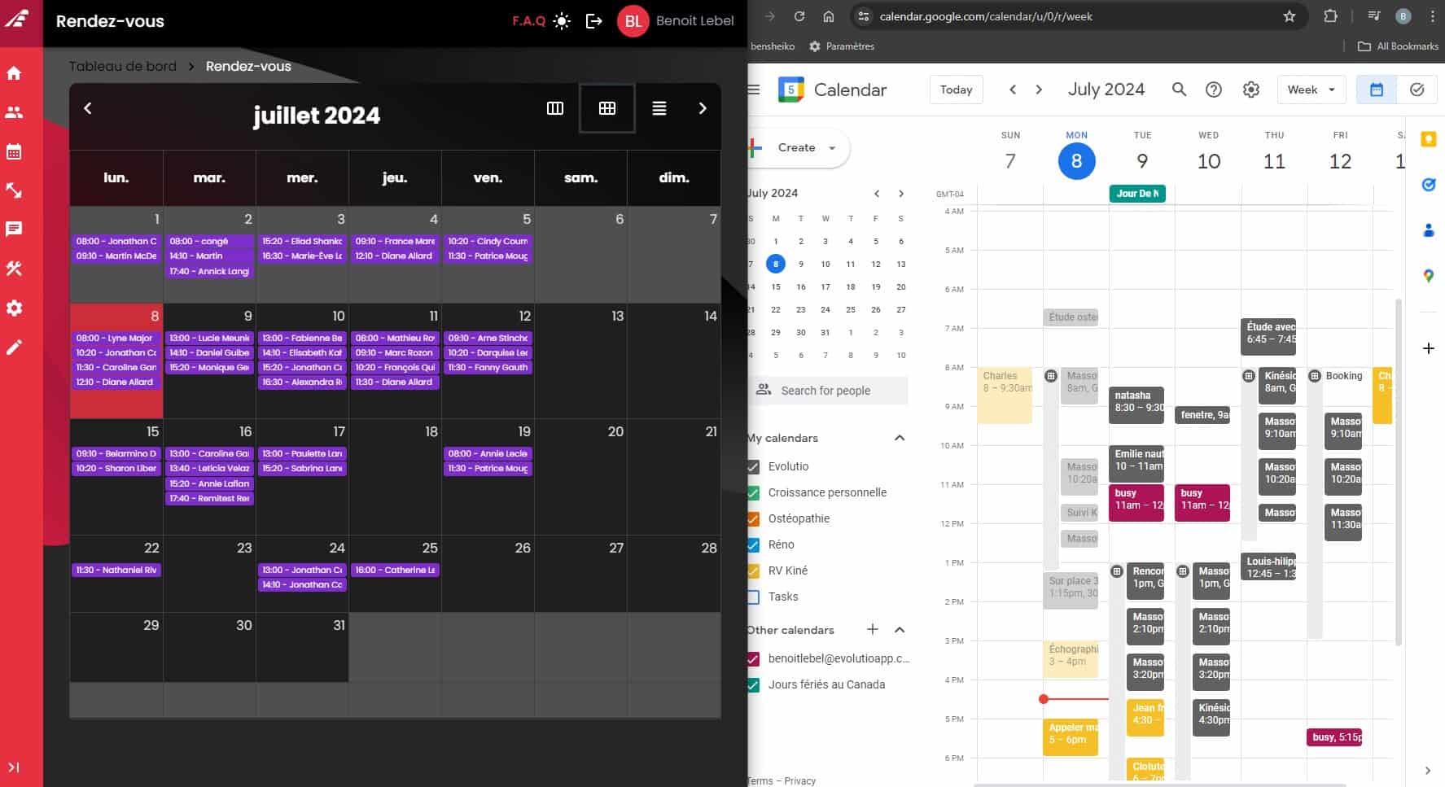Expand the red sidebar with bottom arrow

pos(14,767)
